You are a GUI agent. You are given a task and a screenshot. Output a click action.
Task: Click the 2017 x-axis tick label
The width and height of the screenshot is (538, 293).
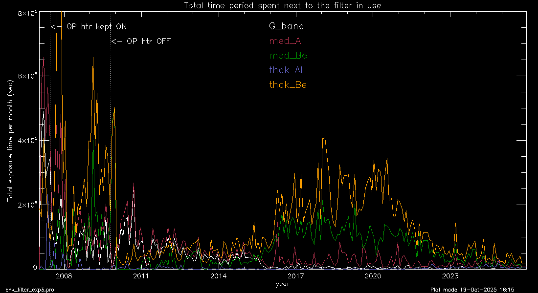[295, 276]
